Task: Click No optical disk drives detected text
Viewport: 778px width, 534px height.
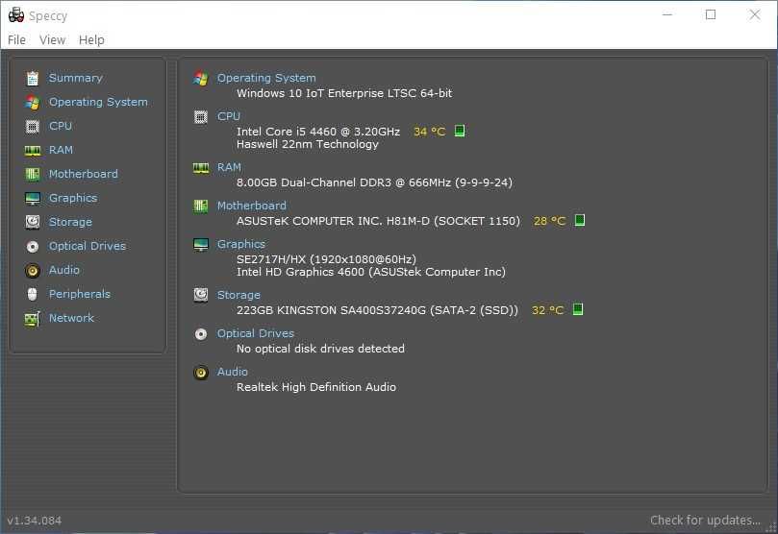Action: tap(320, 349)
